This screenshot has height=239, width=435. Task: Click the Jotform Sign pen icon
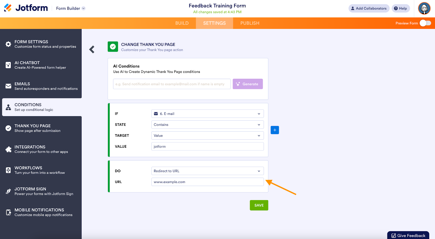(8, 191)
